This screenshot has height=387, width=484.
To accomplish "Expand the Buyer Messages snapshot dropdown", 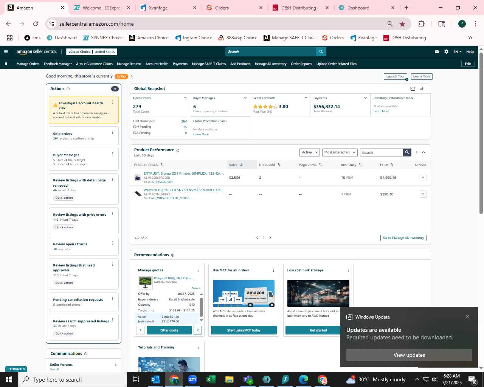I will [245, 98].
